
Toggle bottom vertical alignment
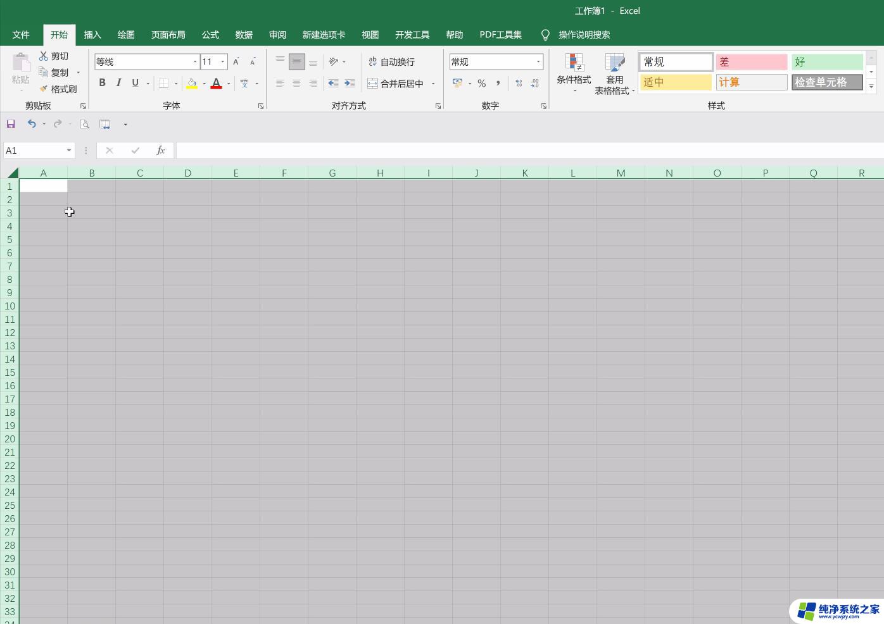[x=313, y=61]
